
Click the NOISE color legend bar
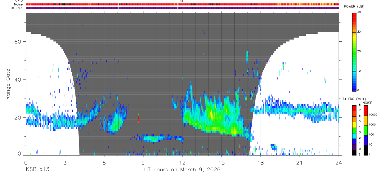point(365,130)
